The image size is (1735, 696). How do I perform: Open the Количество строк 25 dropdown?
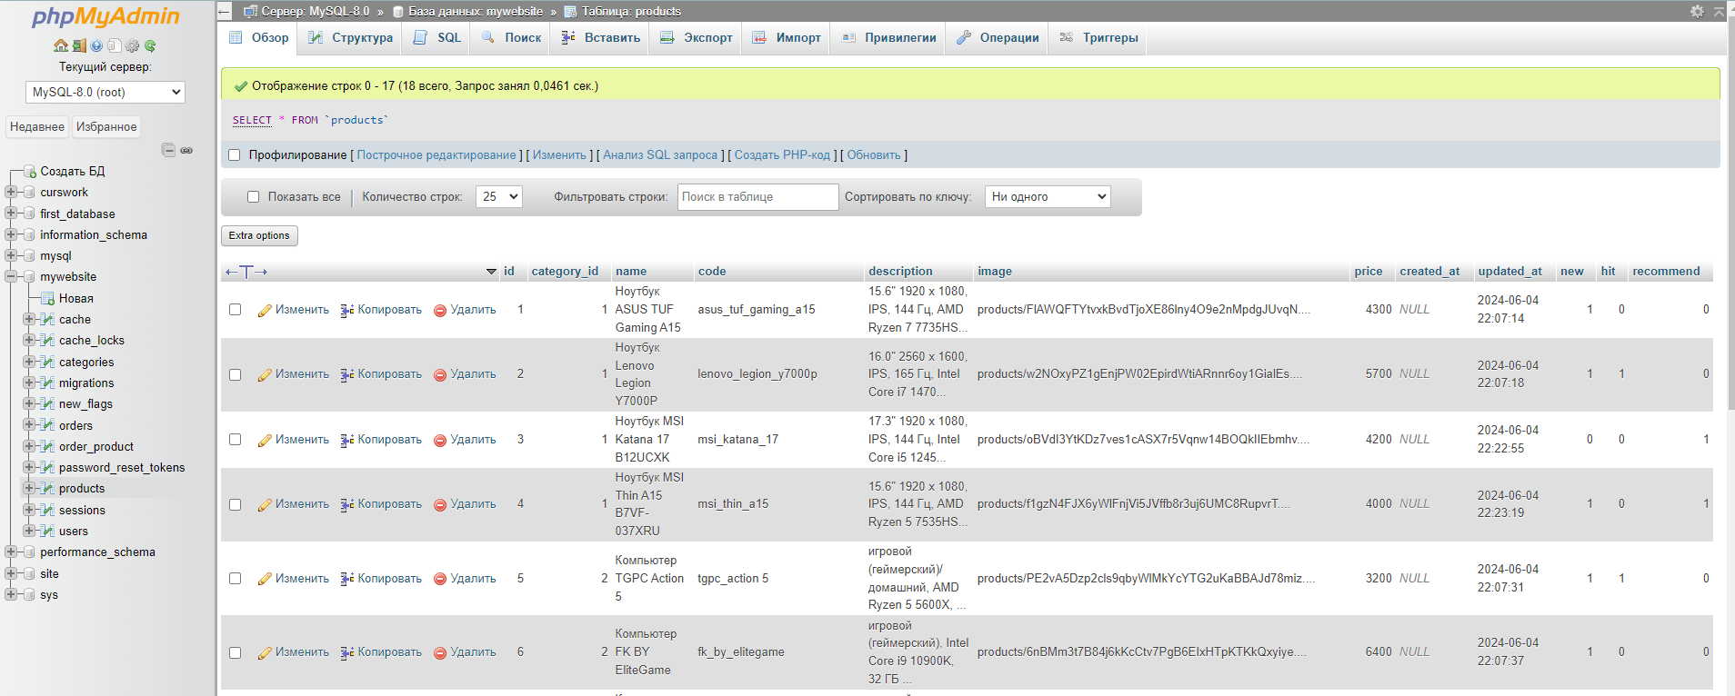point(499,196)
